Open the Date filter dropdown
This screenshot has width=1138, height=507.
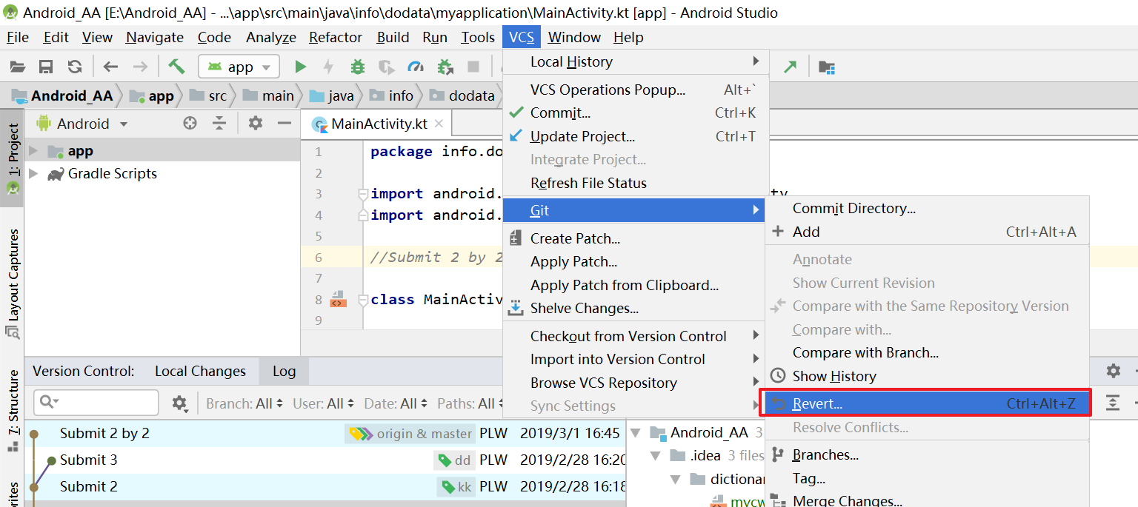point(396,403)
